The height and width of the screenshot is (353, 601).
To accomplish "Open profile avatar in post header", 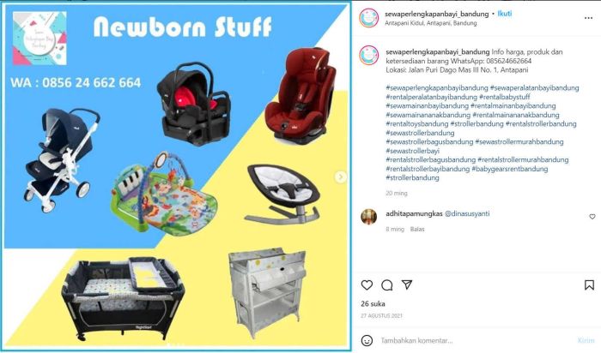I will click(368, 18).
